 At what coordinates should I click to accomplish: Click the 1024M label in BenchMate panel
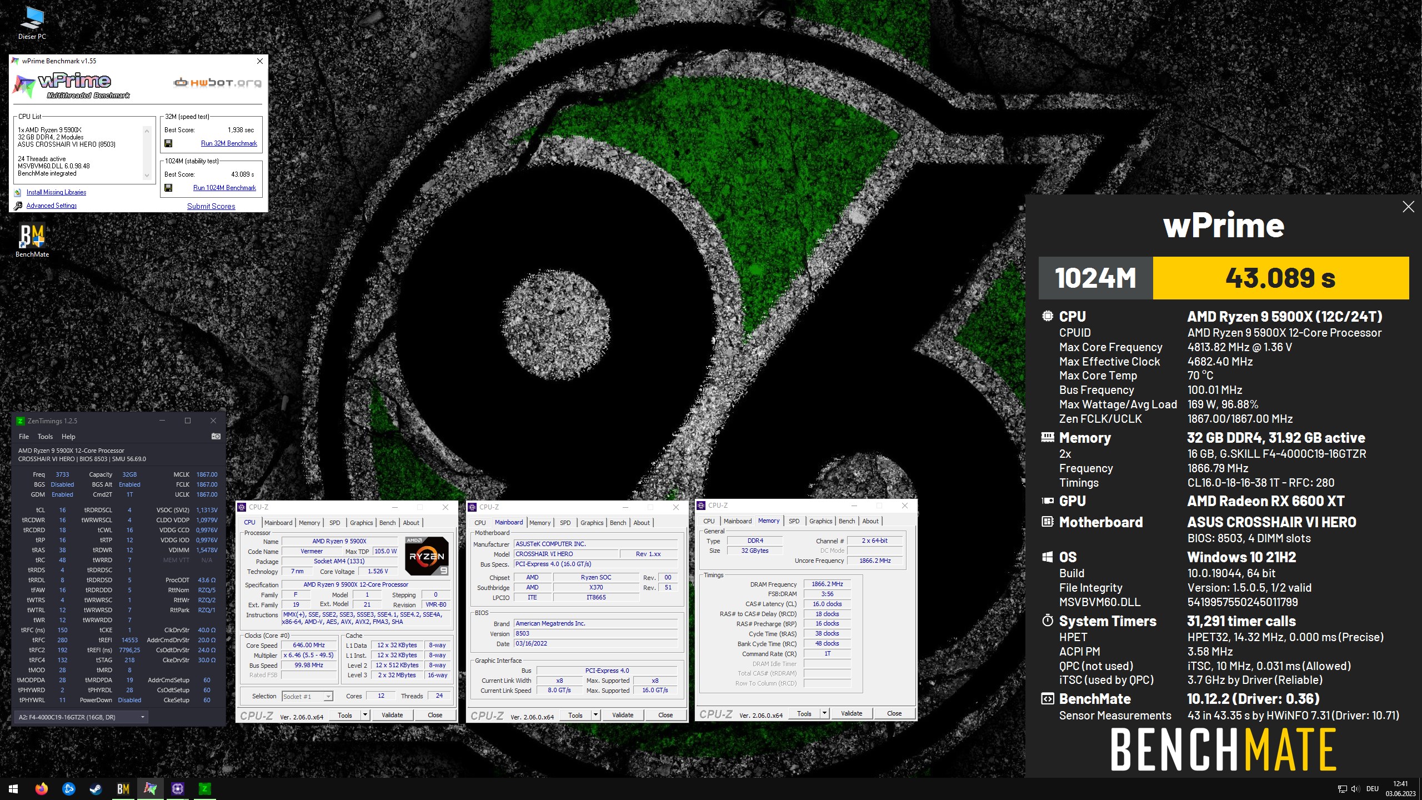(1095, 278)
